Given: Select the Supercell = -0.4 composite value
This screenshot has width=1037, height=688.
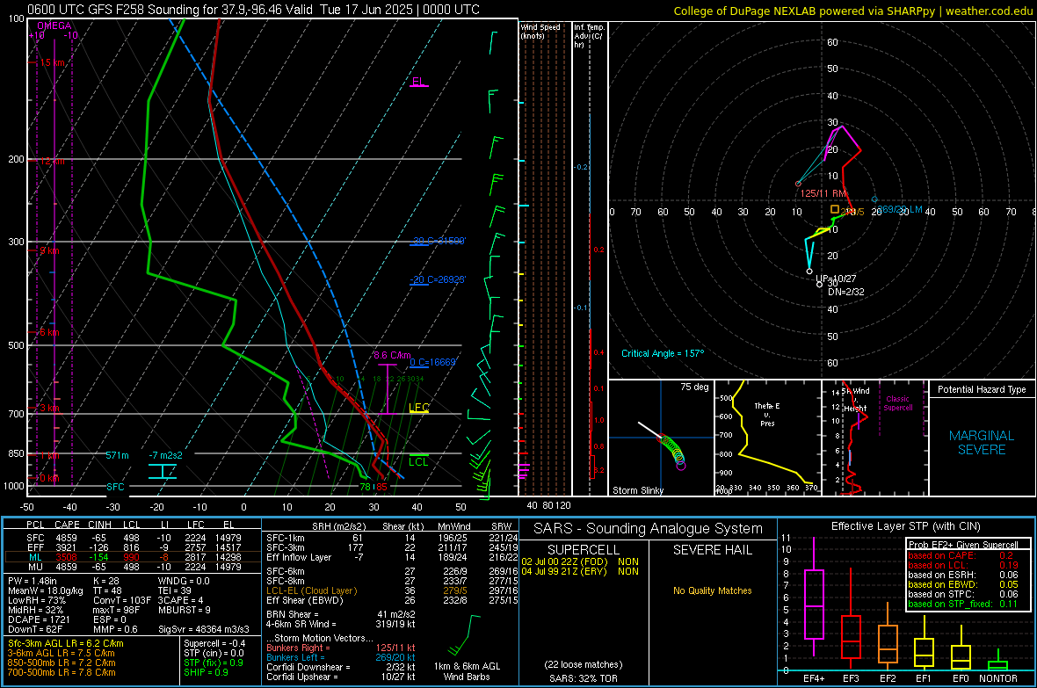Looking at the screenshot, I should point(215,643).
